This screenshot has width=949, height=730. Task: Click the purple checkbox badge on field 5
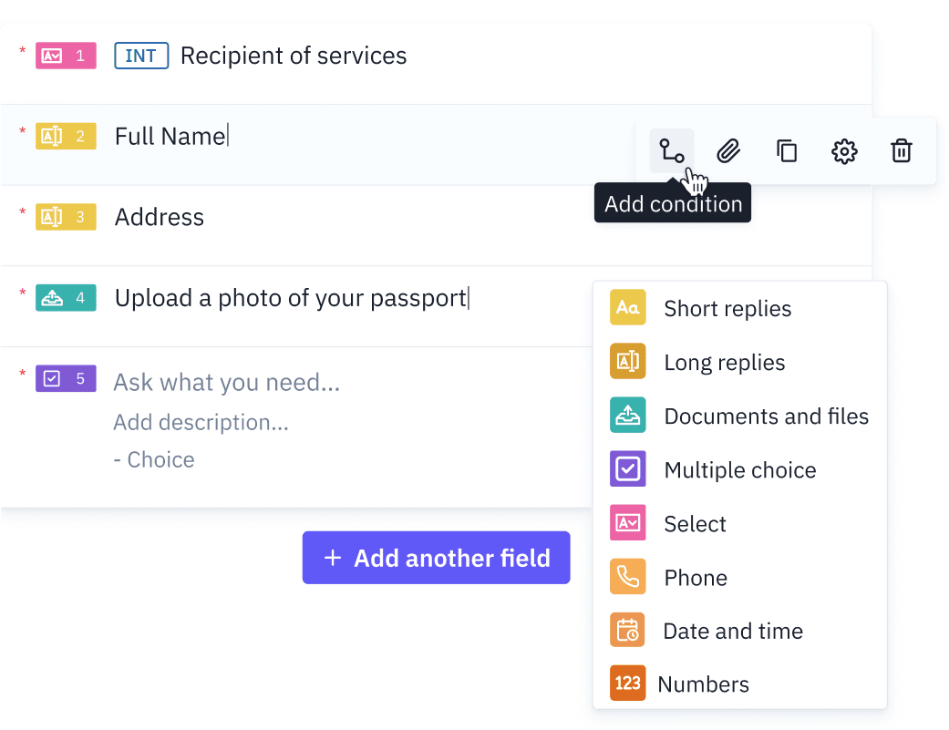coord(66,379)
